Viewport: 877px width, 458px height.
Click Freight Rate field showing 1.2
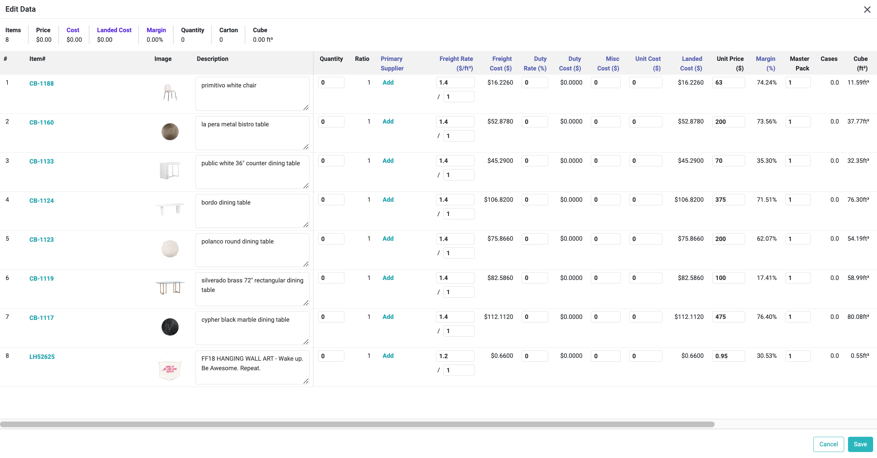coord(455,356)
